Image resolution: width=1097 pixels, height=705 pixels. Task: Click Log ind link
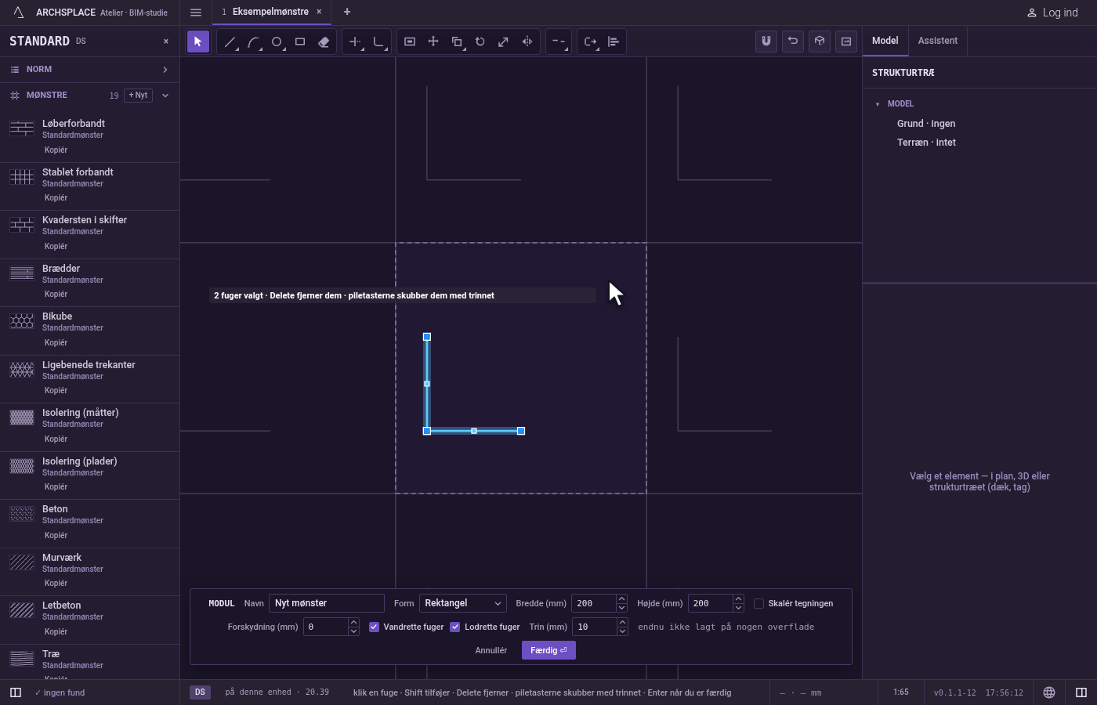pos(1052,13)
